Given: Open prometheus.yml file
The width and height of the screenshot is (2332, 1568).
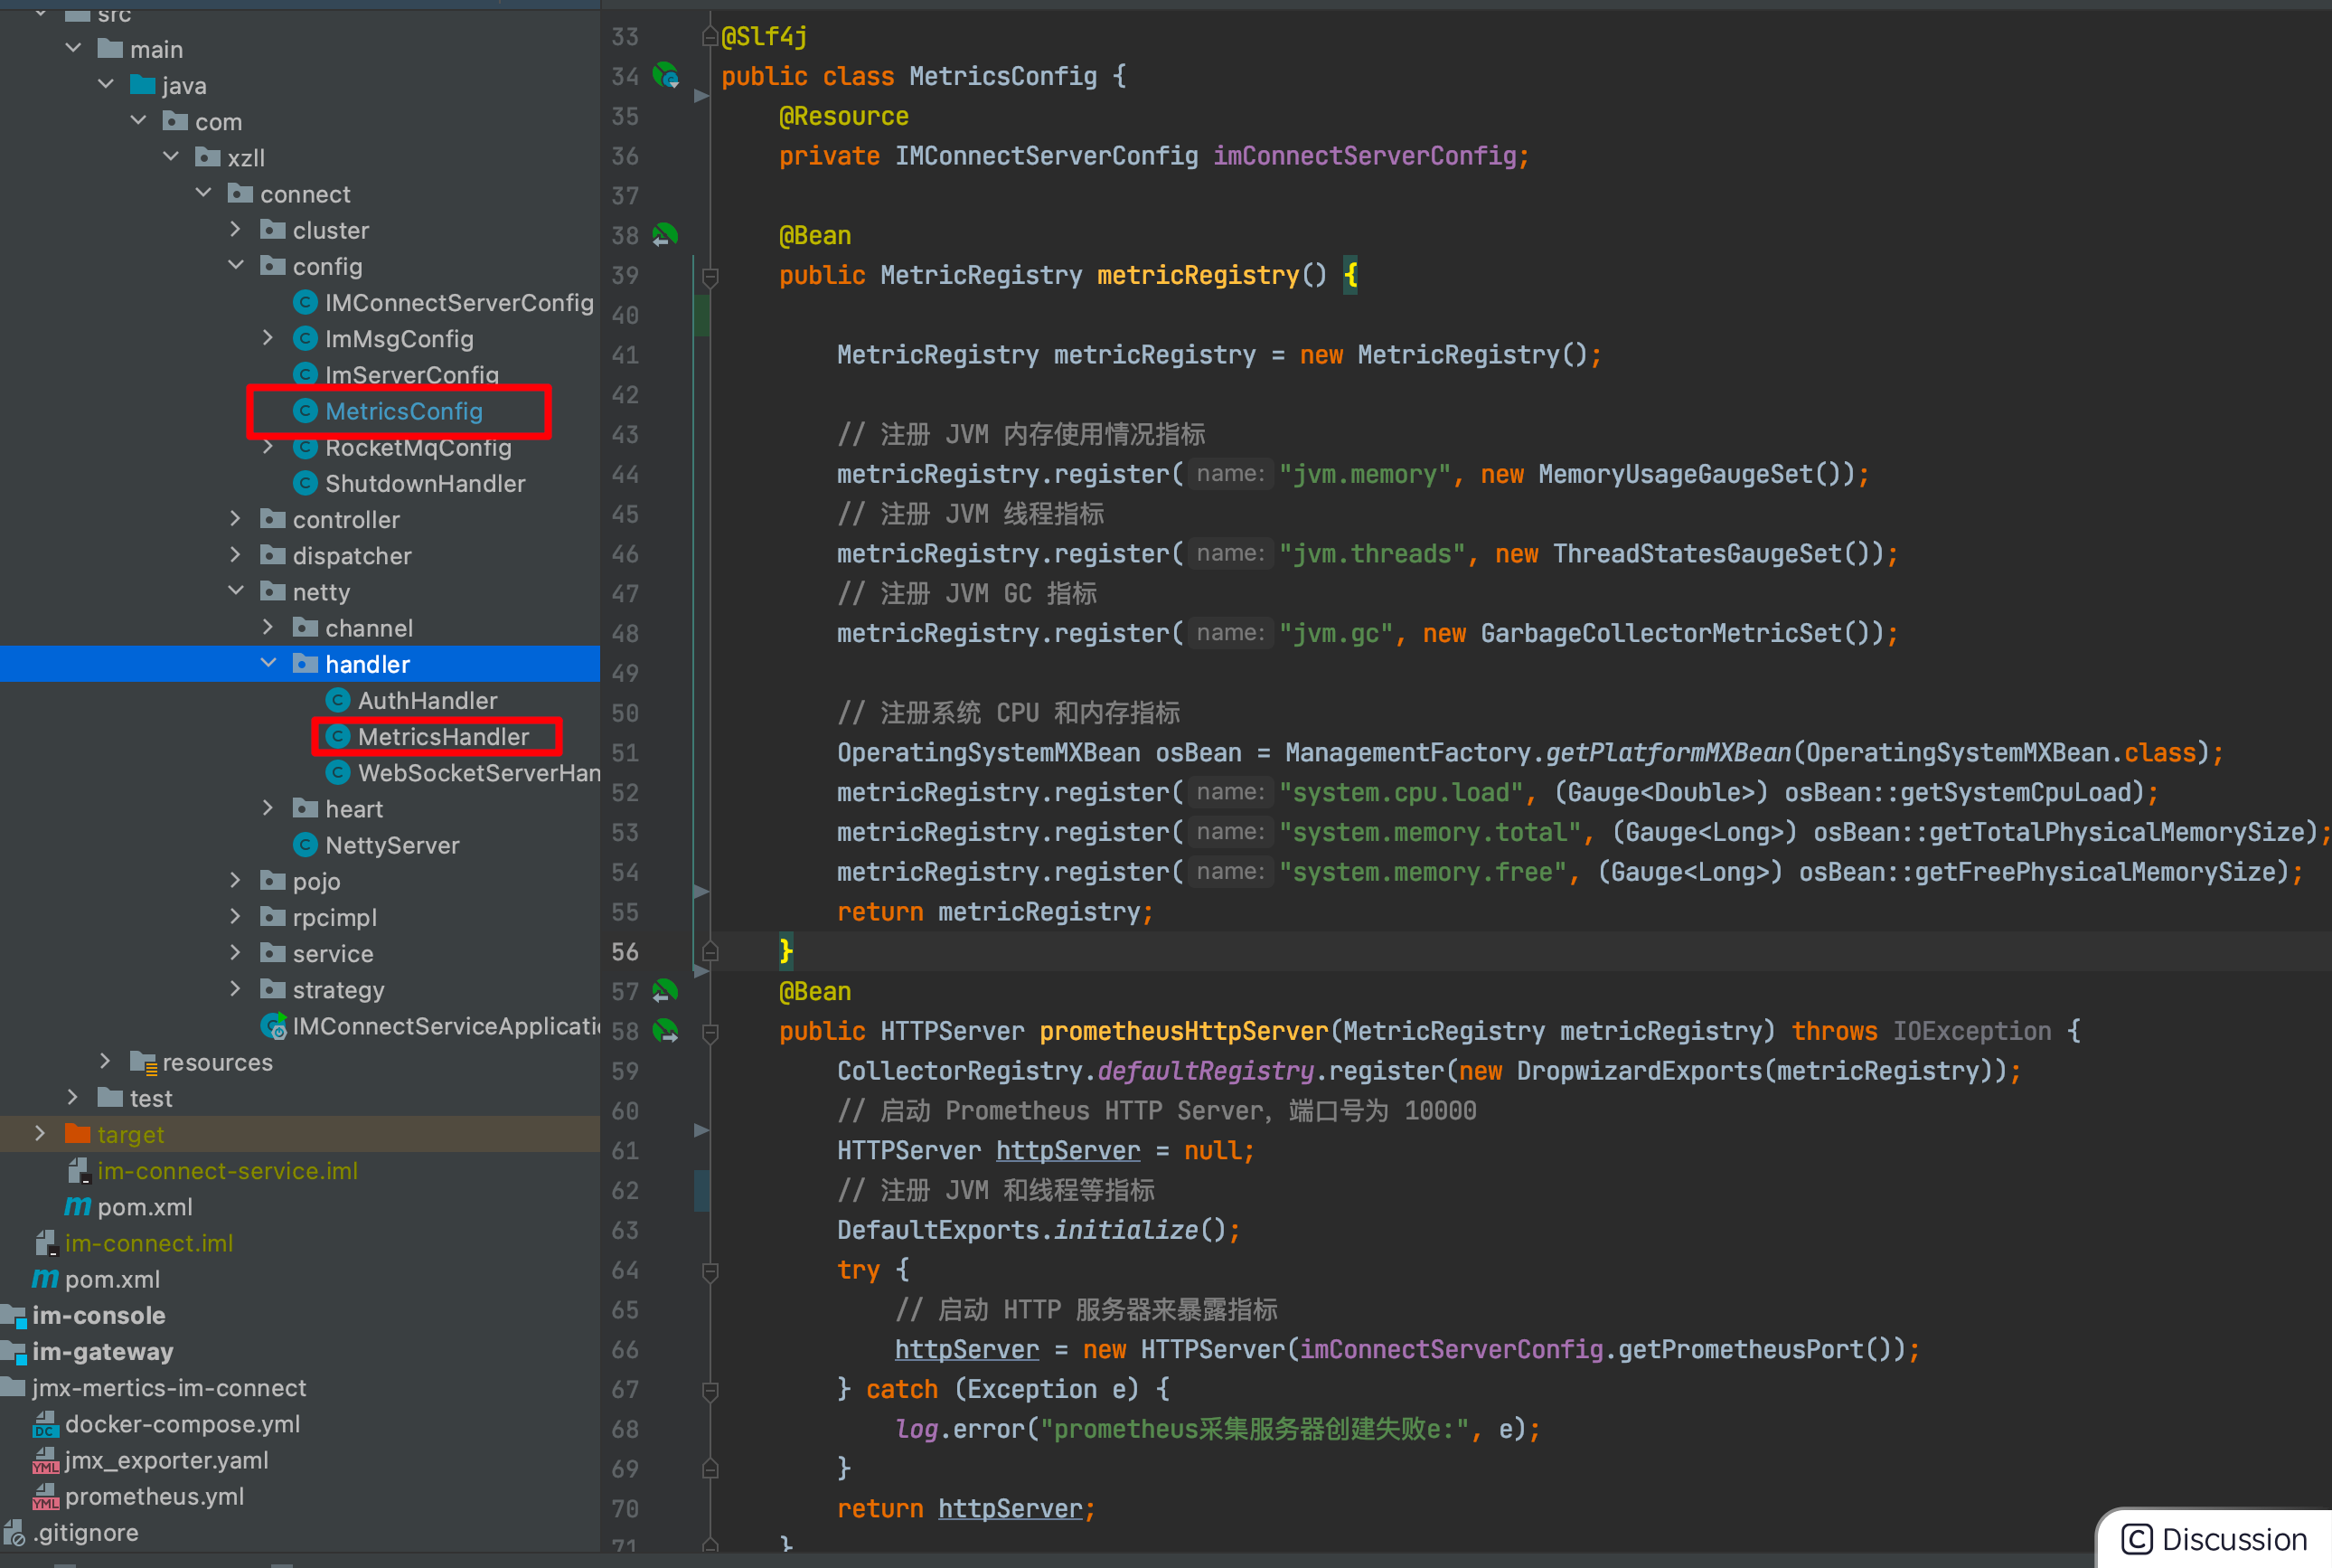Looking at the screenshot, I should click(x=154, y=1496).
